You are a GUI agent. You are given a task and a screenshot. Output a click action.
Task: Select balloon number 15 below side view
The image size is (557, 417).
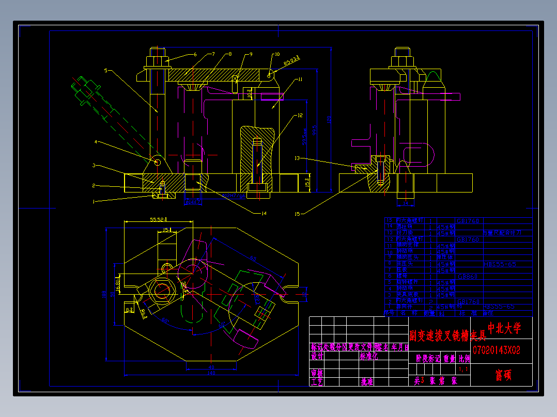(x=297, y=214)
